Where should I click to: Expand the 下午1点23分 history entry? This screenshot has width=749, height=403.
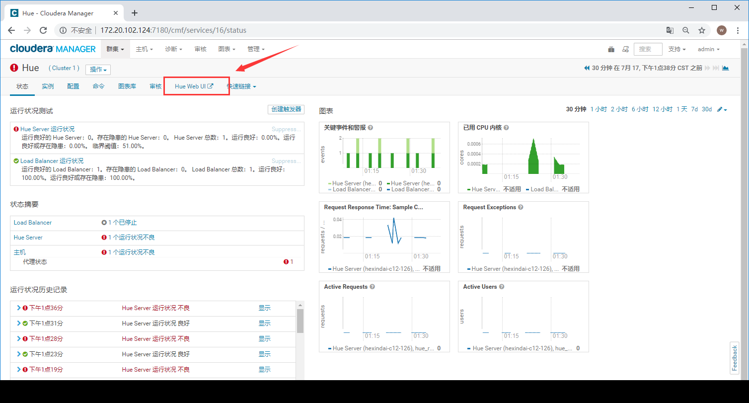[19, 354]
